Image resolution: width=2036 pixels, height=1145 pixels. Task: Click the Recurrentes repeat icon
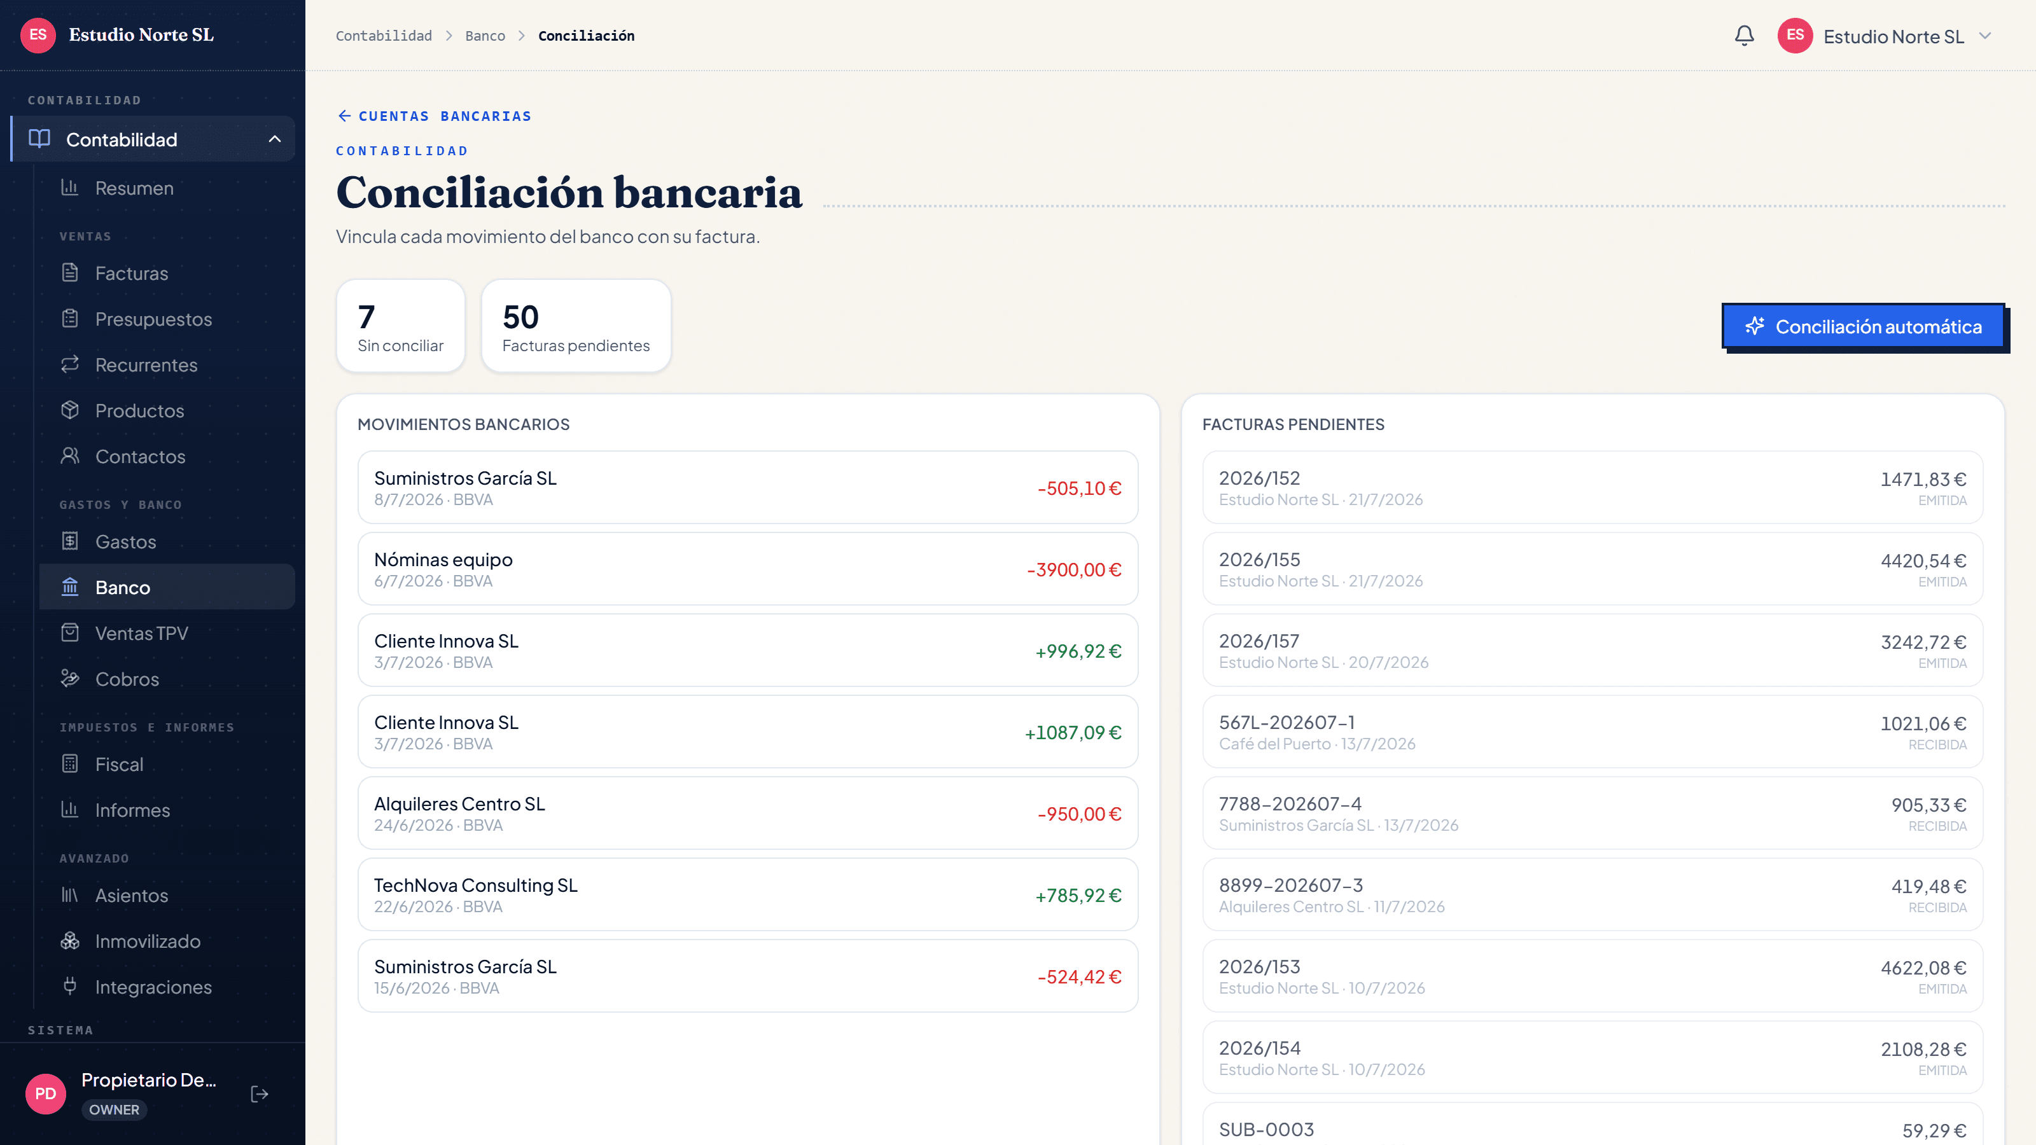pyautogui.click(x=69, y=364)
